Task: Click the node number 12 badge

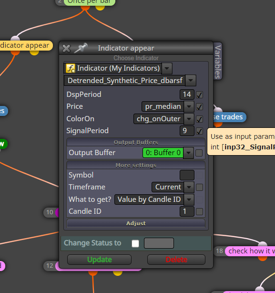Action: (50, 265)
